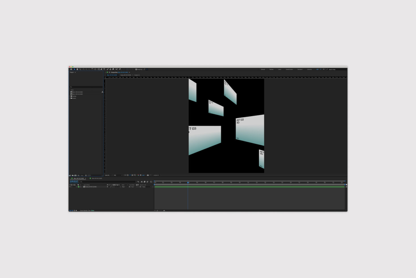
Task: Select the Eraser tool
Action: (x=113, y=69)
